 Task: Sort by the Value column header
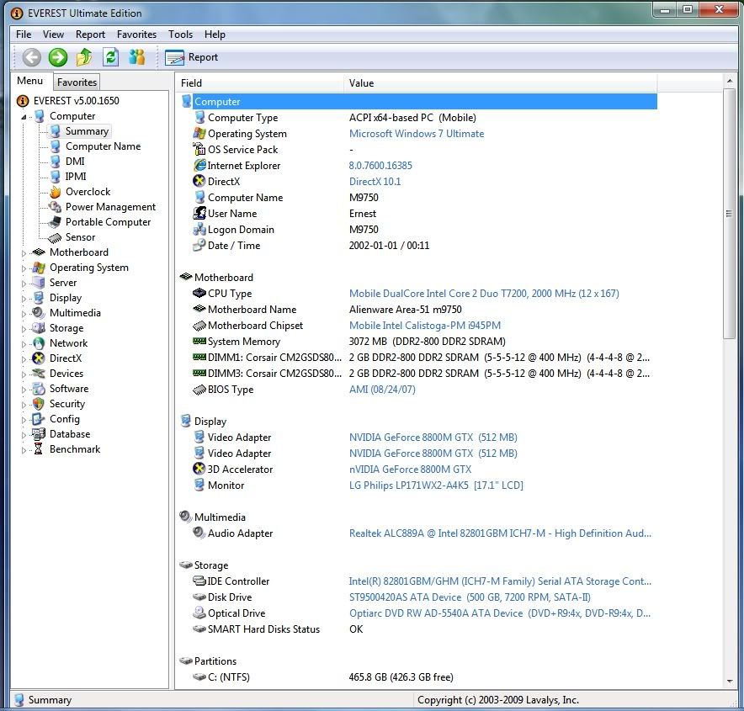coord(501,83)
